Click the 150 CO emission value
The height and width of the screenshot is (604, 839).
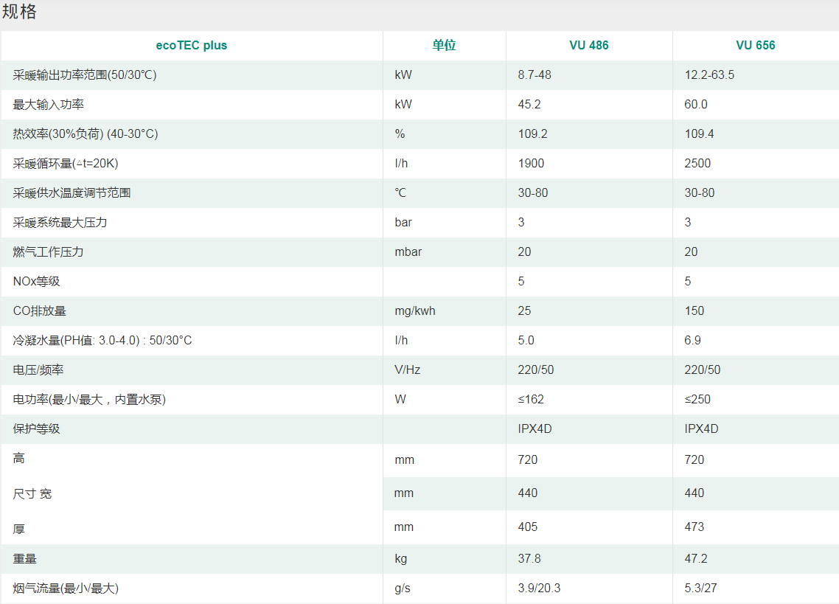point(694,311)
